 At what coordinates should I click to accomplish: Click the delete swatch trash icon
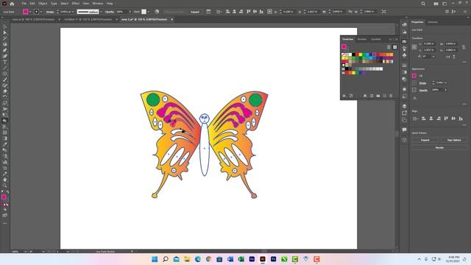point(391,96)
